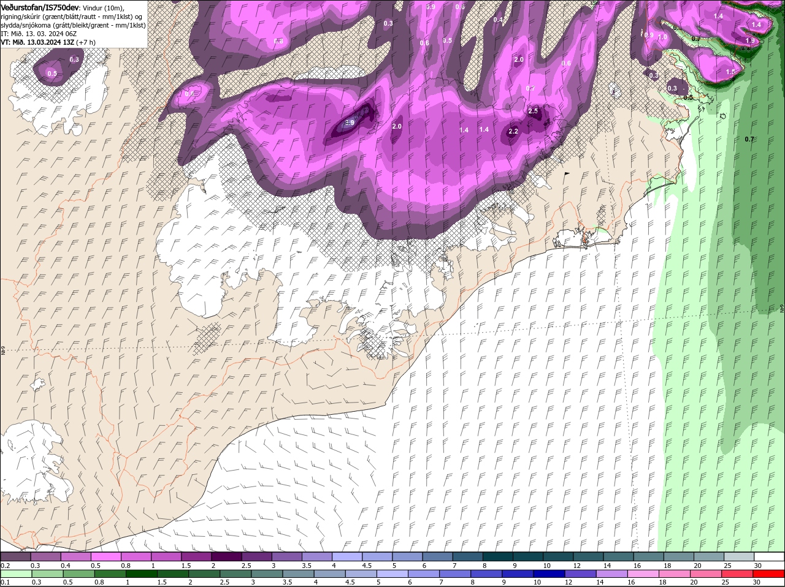
Task: Click the 2.9 snowfall value on the map
Action: pos(350,123)
